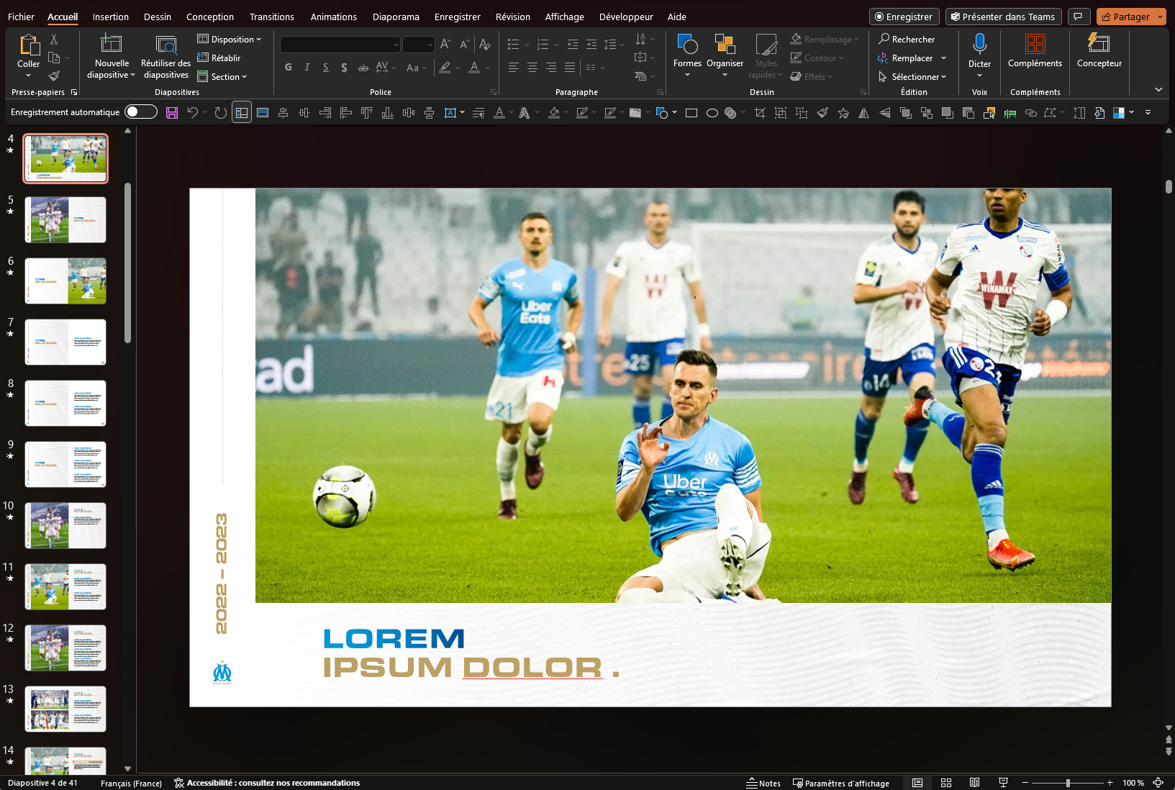Expand the Disposition layout dropdown
The width and height of the screenshot is (1175, 790).
click(x=230, y=39)
